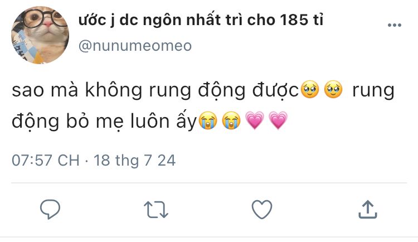
Task: Select the second pleading face emoji
Action: (x=333, y=90)
